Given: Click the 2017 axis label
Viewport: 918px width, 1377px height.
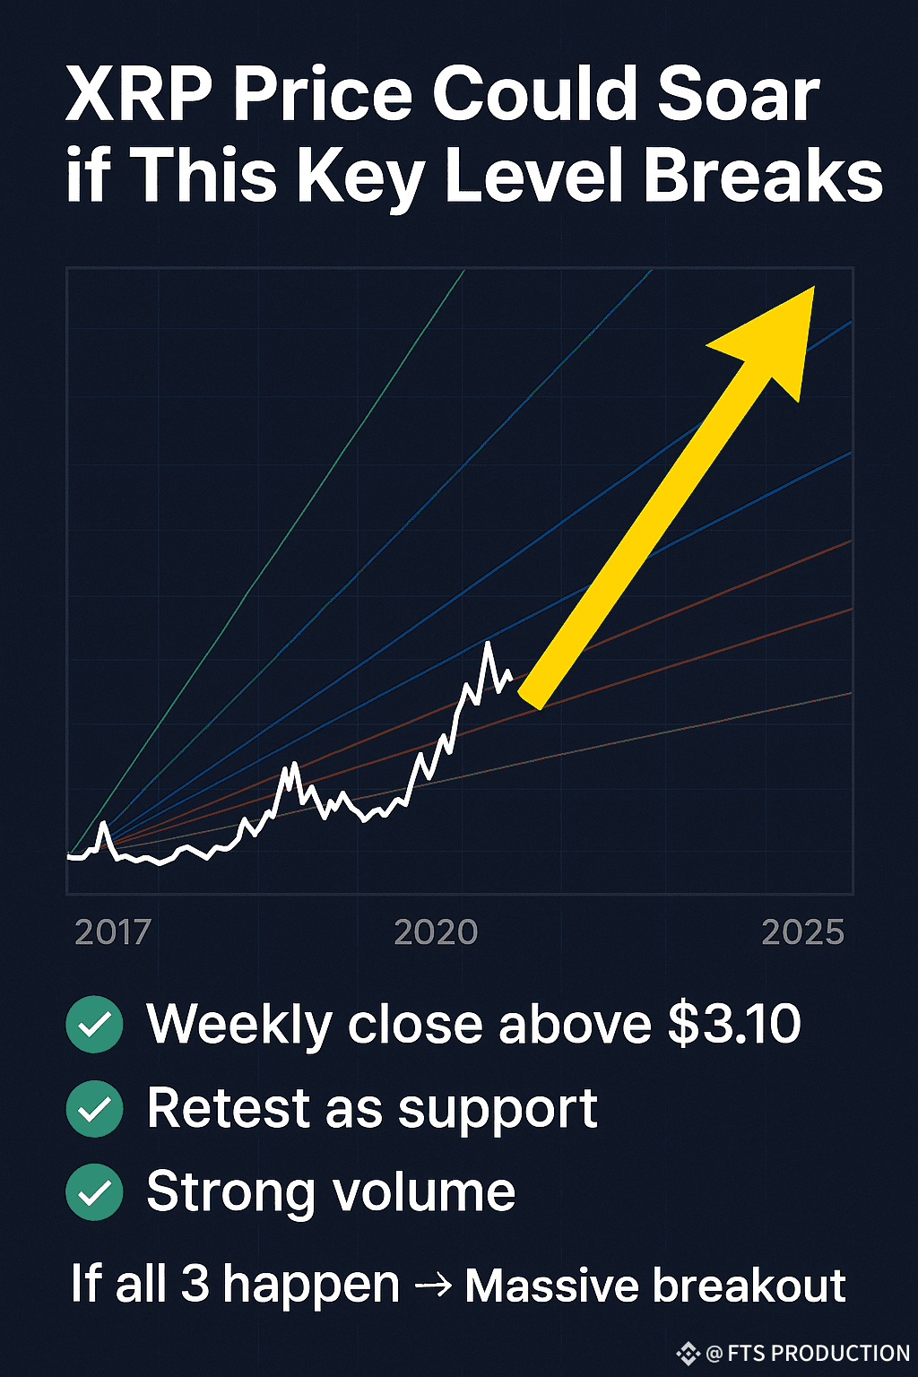Looking at the screenshot, I should pyautogui.click(x=113, y=932).
